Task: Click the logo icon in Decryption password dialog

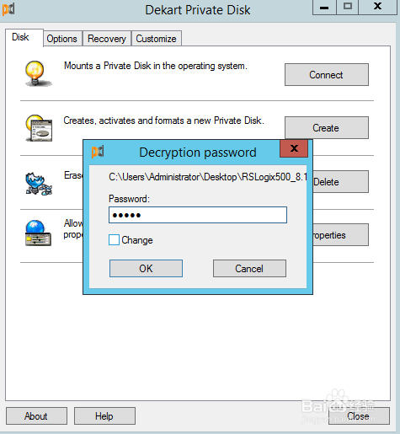Action: click(98, 152)
